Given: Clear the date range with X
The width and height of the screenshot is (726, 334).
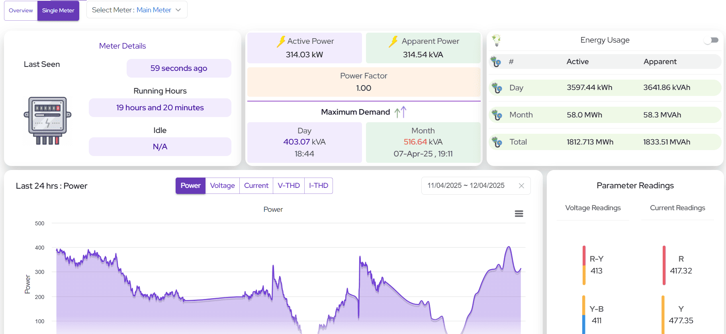Looking at the screenshot, I should [521, 186].
